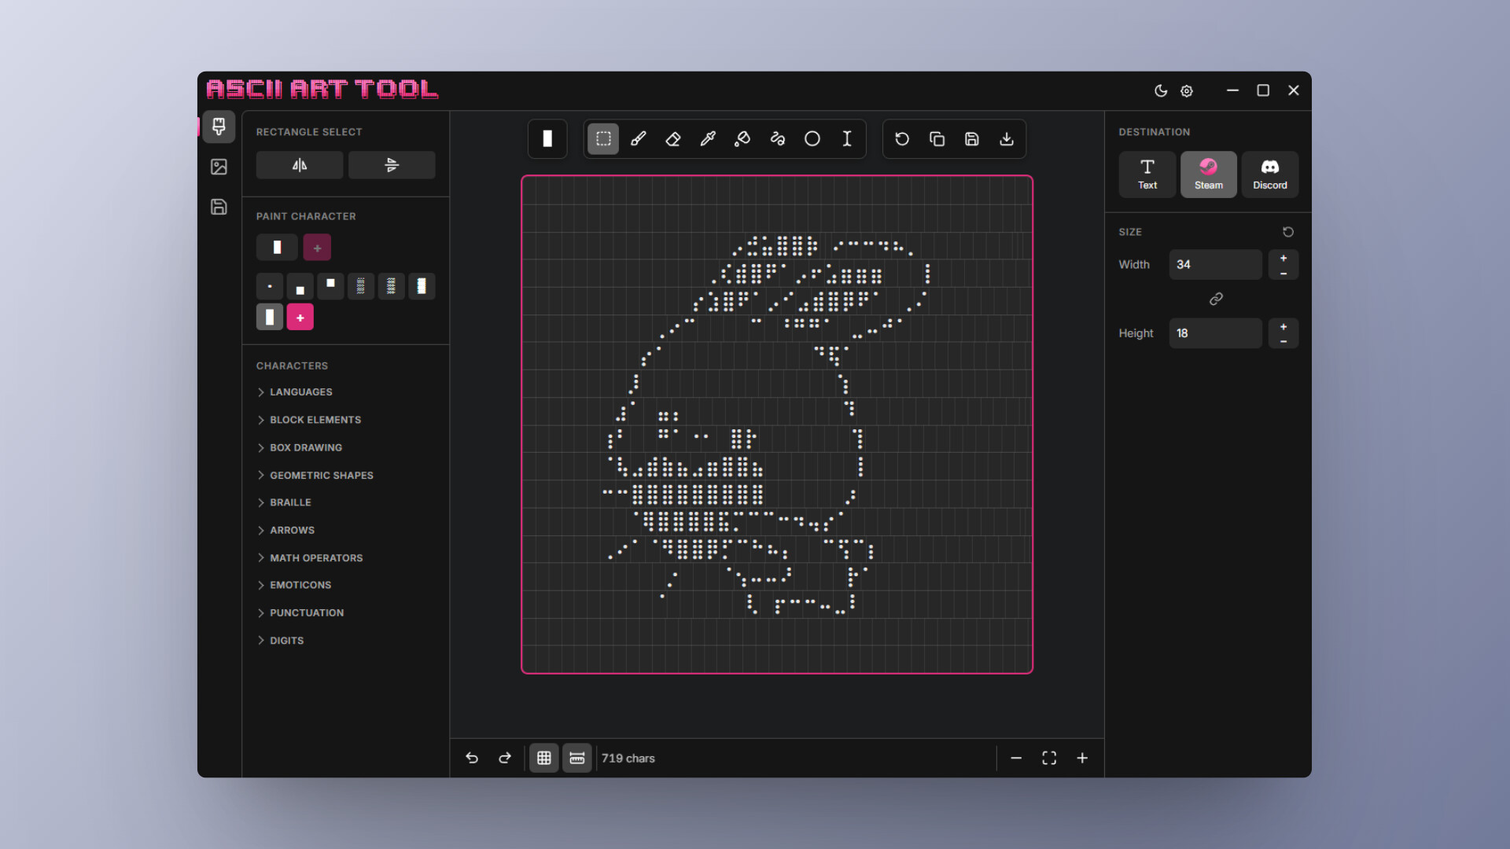This screenshot has width=1510, height=849.
Task: Reset the canvas size
Action: point(1288,232)
